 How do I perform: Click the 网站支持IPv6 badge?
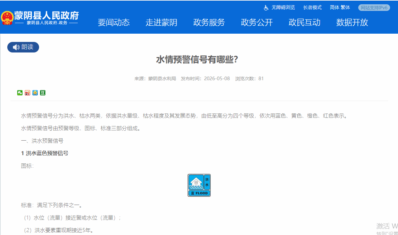click(x=374, y=8)
